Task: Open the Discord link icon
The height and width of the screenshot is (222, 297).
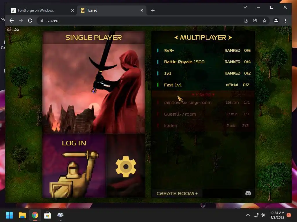Action: tap(248, 193)
